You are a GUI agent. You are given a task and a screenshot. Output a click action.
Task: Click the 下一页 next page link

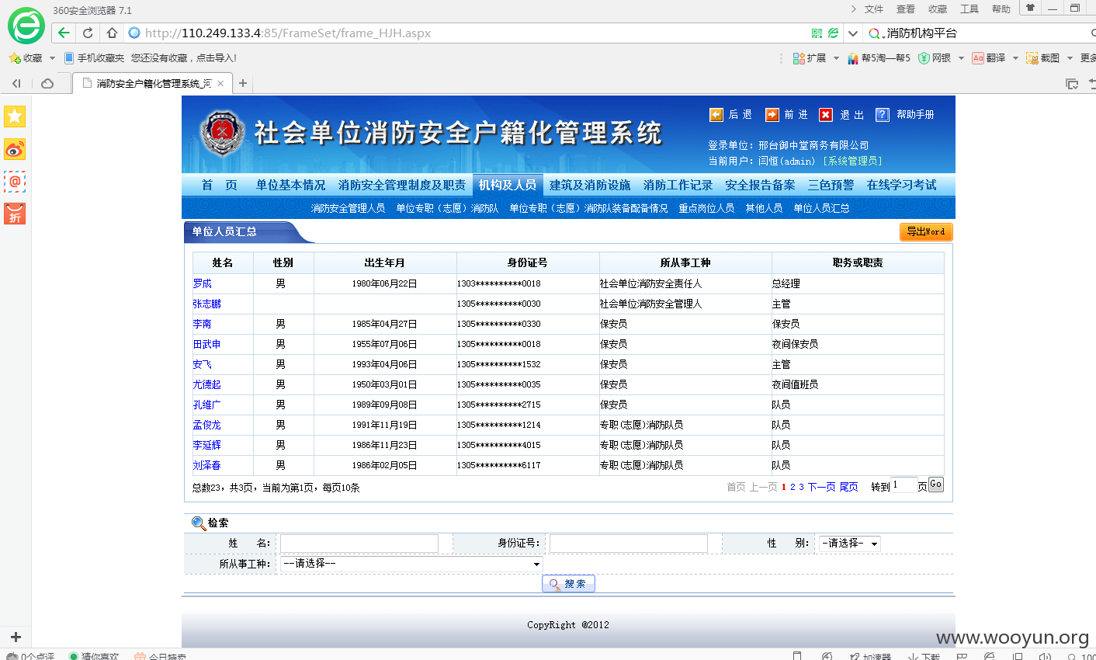point(821,487)
